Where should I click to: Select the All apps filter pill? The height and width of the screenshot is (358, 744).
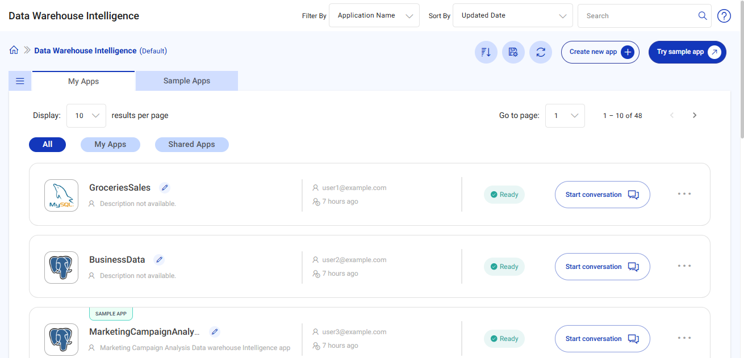click(47, 144)
